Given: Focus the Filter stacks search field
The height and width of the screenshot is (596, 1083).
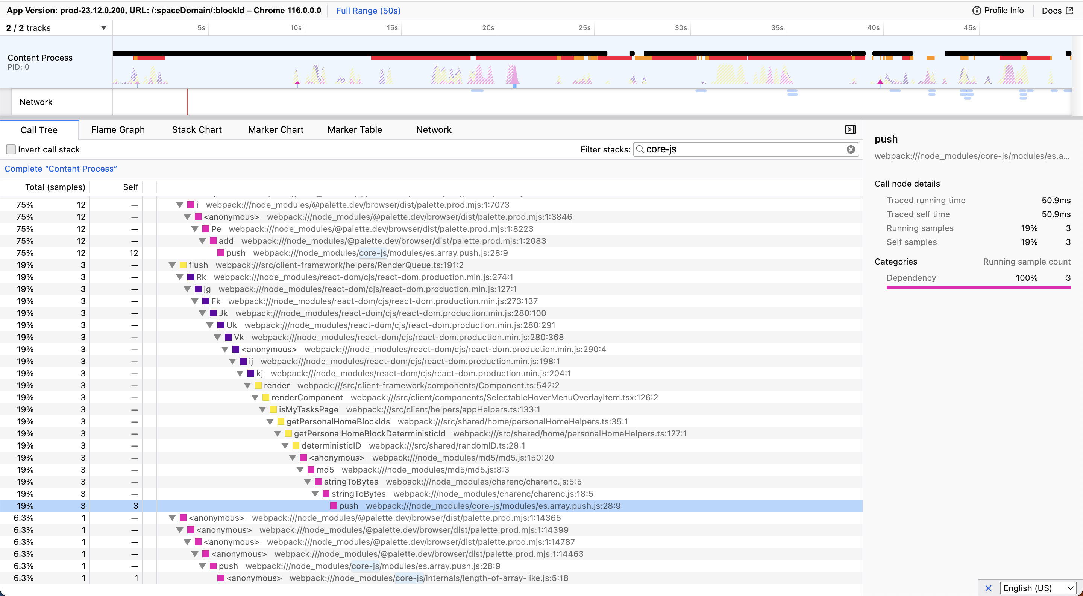Looking at the screenshot, I should (745, 149).
